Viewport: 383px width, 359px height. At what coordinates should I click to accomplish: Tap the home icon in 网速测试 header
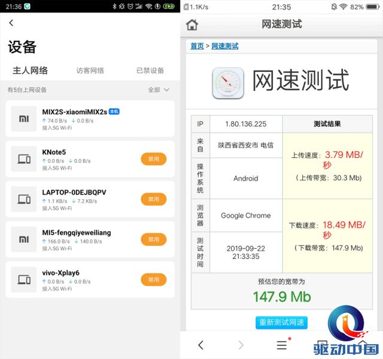192,25
